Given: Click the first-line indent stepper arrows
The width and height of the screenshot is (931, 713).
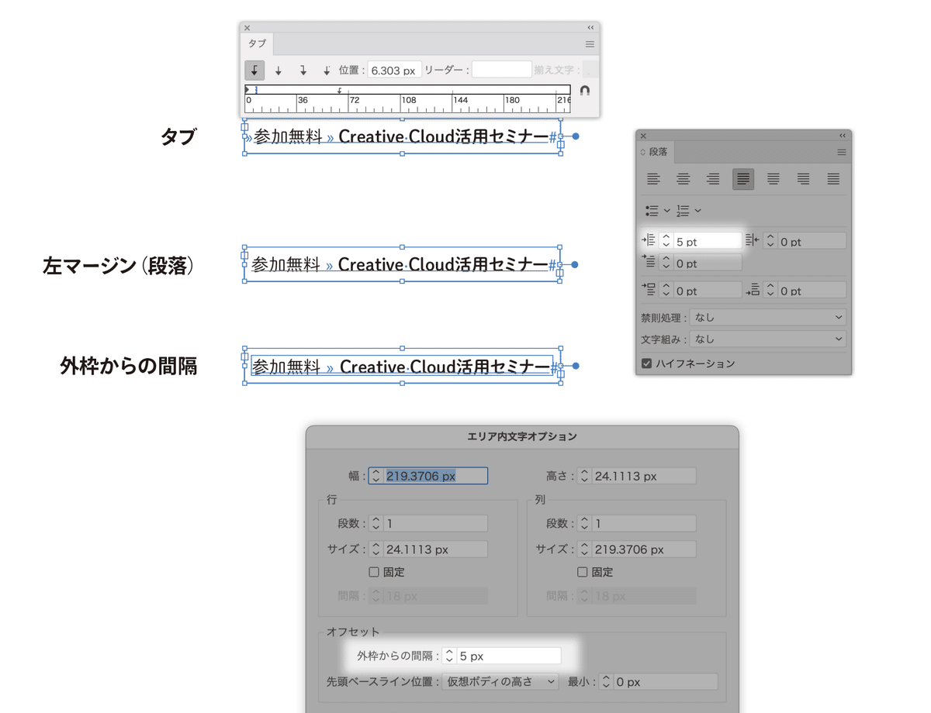Looking at the screenshot, I should pos(666,263).
